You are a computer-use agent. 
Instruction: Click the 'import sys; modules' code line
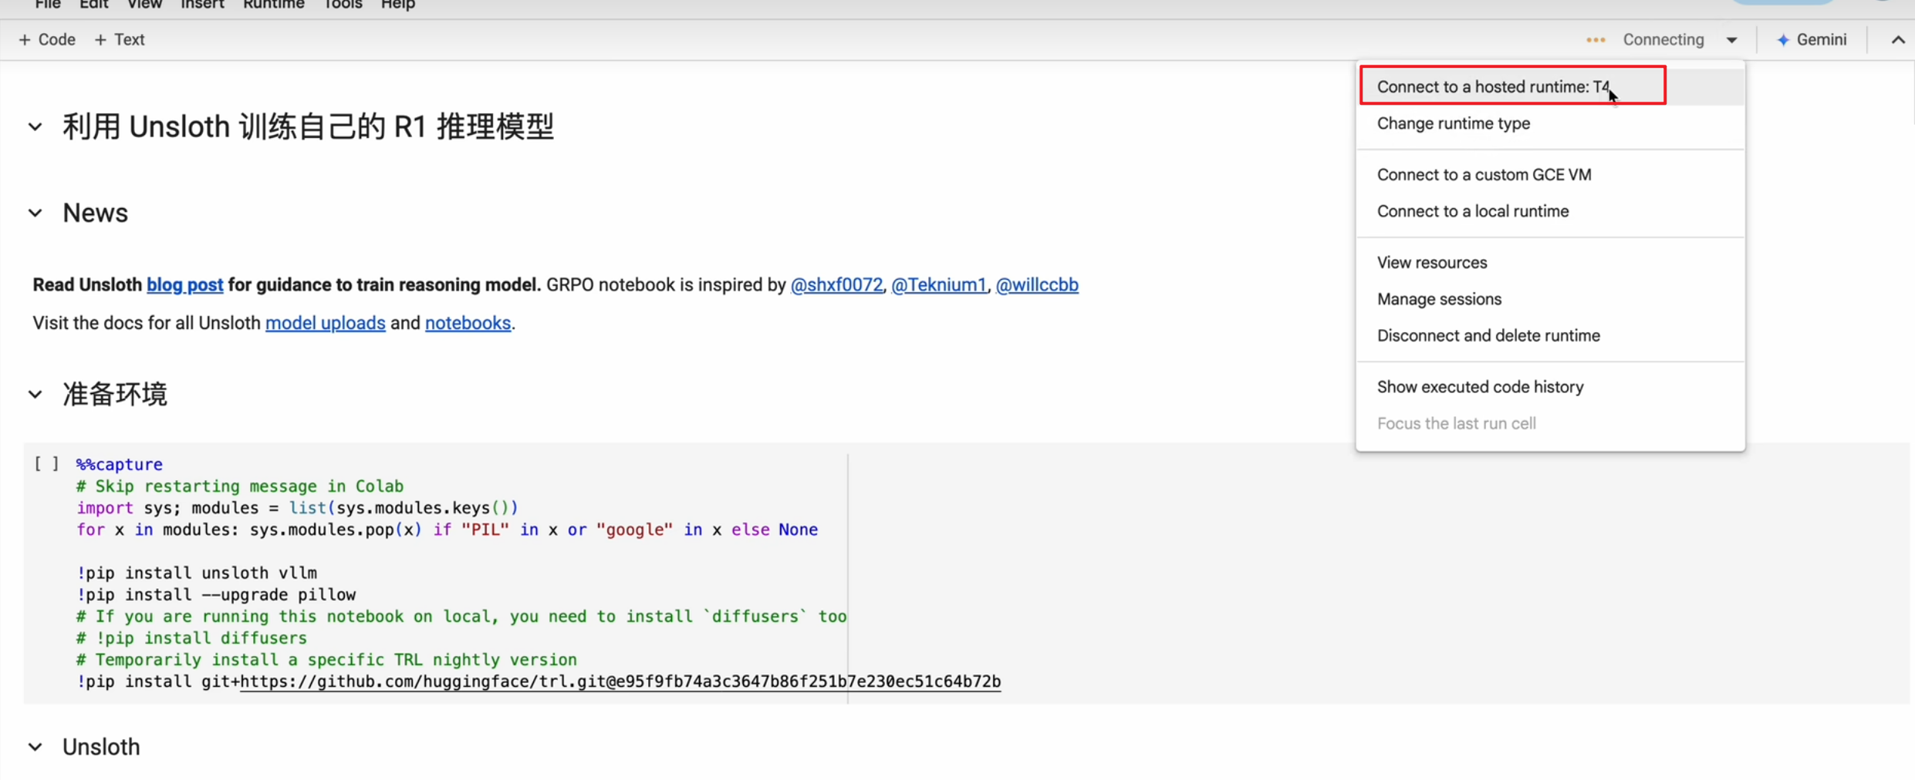(297, 508)
